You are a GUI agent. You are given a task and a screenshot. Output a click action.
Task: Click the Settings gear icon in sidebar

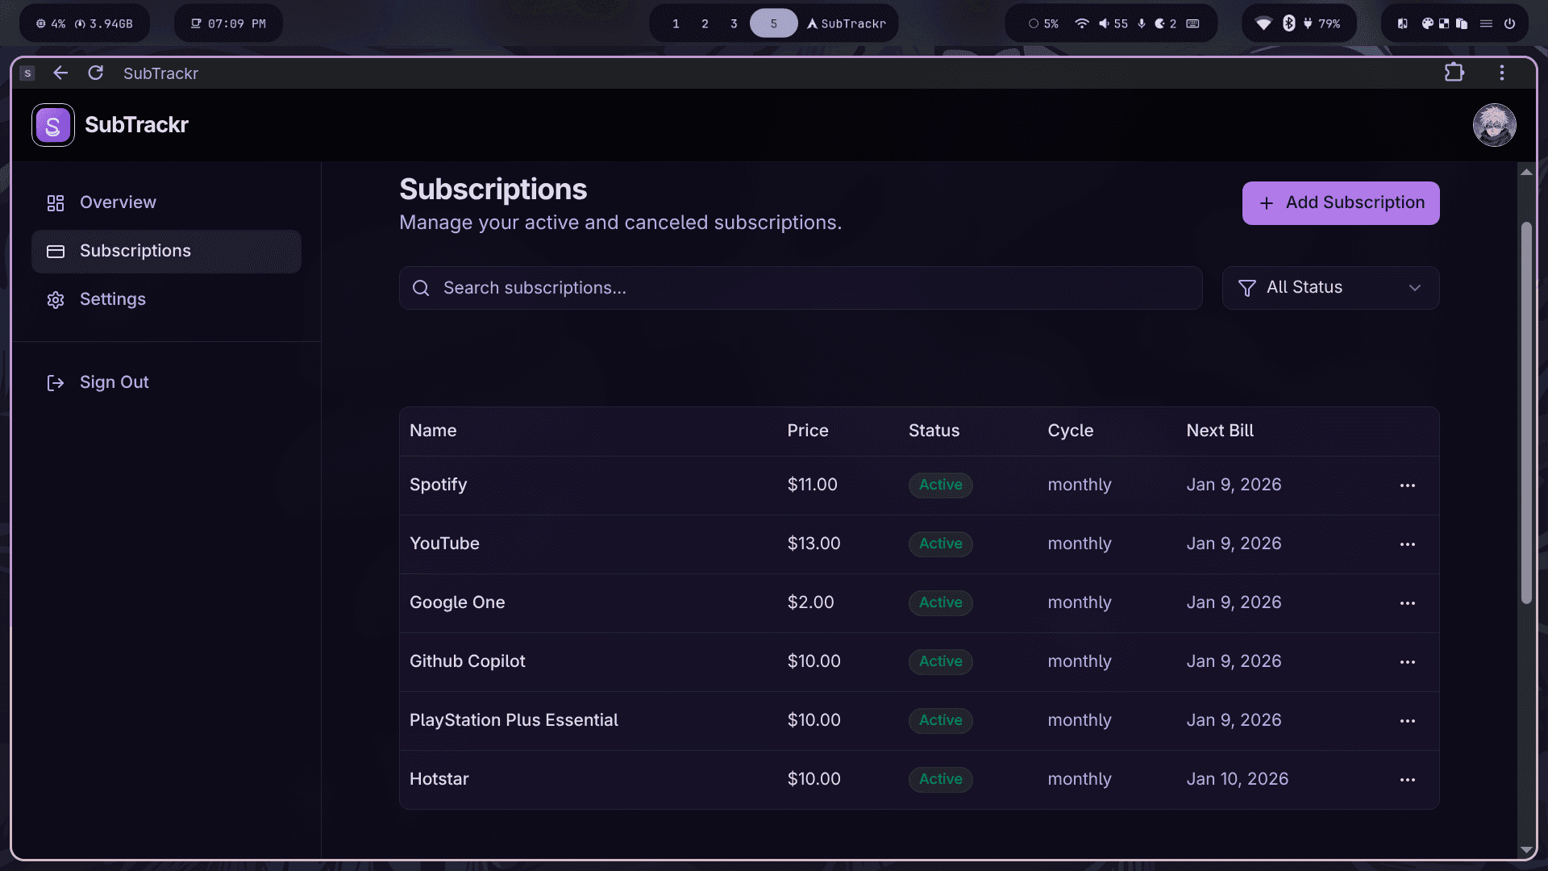point(56,300)
